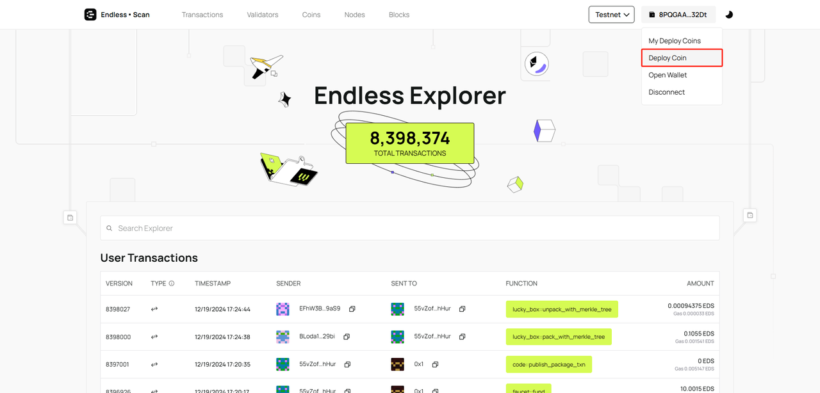Toggle dark mode with the moon icon
Viewport: 820px width, 393px height.
coord(729,15)
